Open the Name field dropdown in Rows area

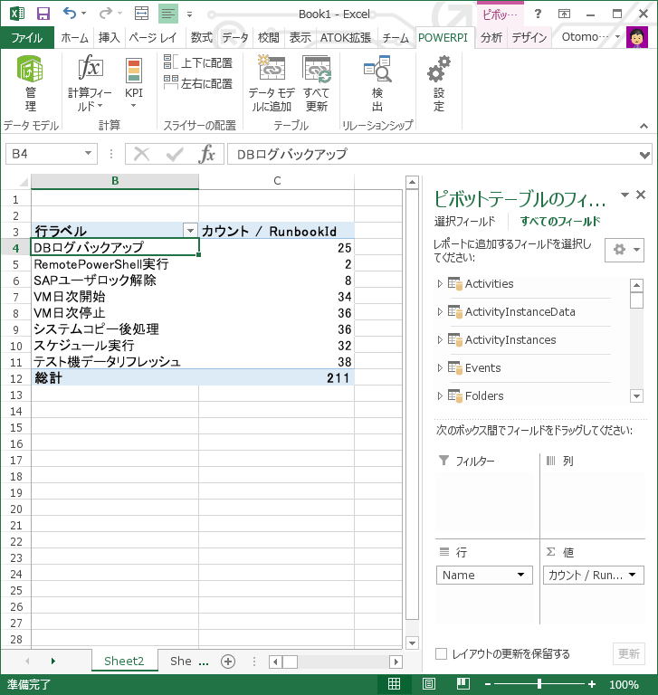520,575
